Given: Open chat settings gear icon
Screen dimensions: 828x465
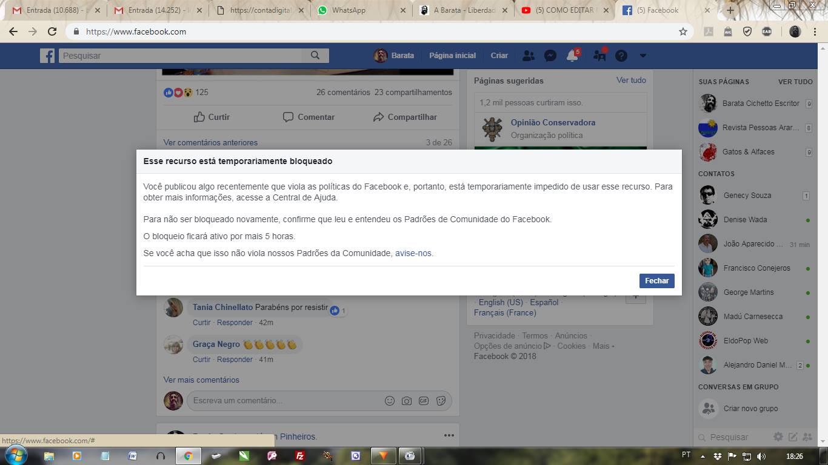Looking at the screenshot, I should pyautogui.click(x=778, y=437).
